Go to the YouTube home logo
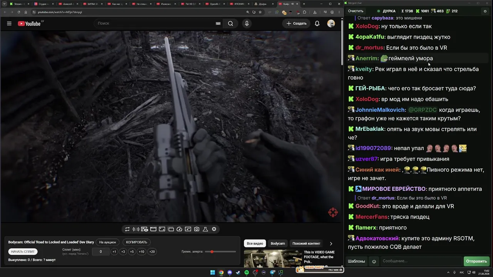Screen dimensions: 493x277 point(29,23)
